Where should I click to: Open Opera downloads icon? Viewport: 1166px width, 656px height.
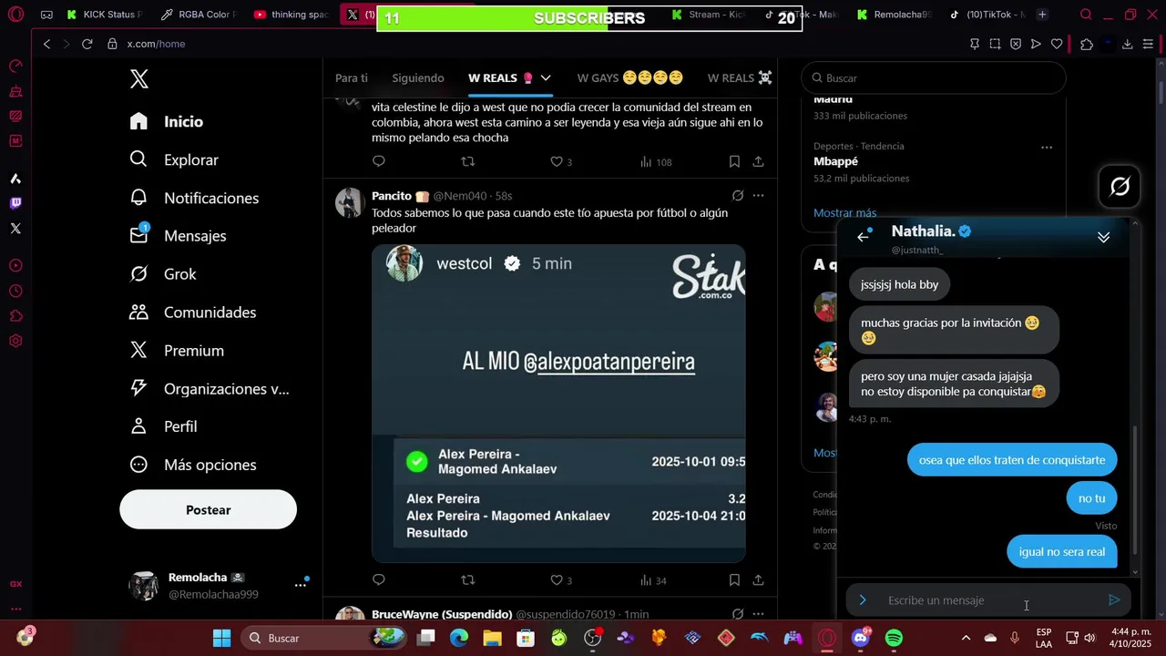(x=1127, y=44)
